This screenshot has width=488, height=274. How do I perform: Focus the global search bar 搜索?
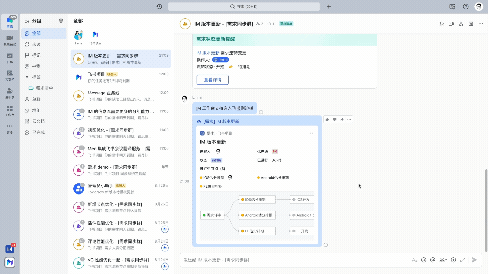244,7
